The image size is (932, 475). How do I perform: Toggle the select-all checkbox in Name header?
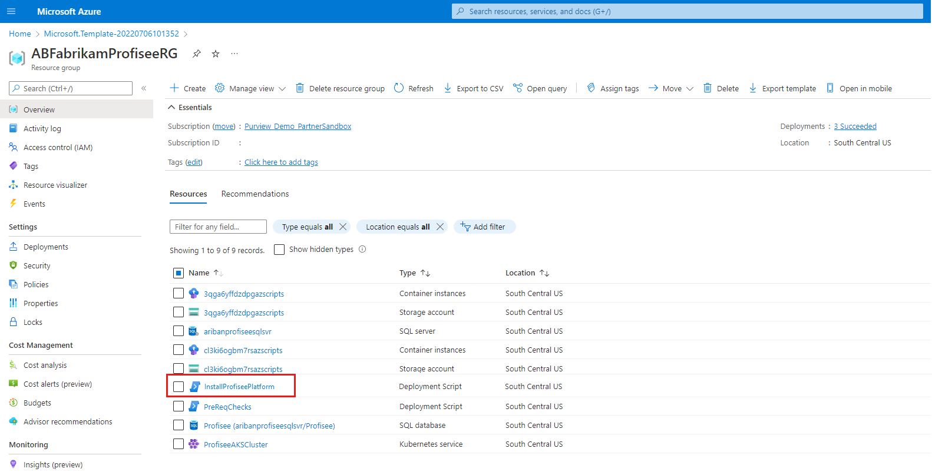coord(179,273)
